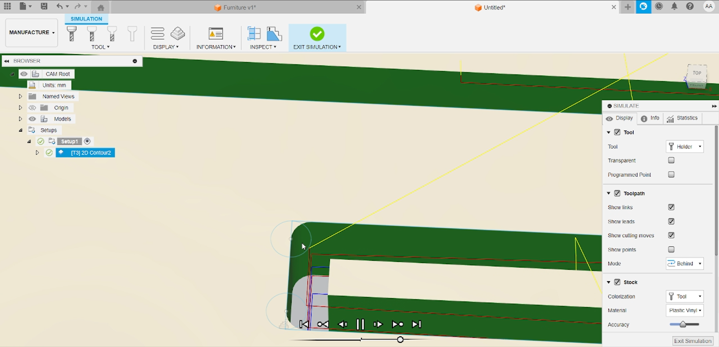Expand the Named Views tree node
Image resolution: width=719 pixels, height=347 pixels.
tap(20, 96)
